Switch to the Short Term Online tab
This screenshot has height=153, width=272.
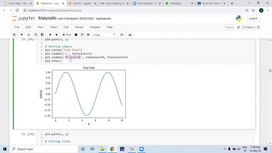coord(212,3)
